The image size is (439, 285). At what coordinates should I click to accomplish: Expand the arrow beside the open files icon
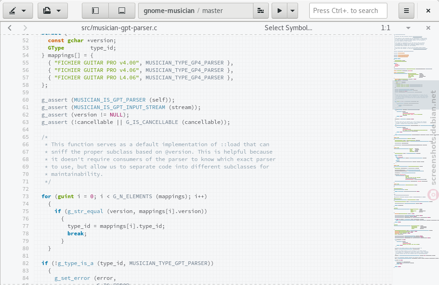pyautogui.click(x=59, y=11)
